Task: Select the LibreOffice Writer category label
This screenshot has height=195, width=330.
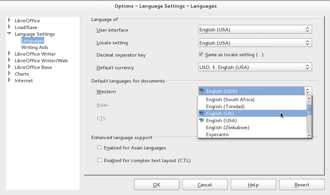Action: coord(35,54)
